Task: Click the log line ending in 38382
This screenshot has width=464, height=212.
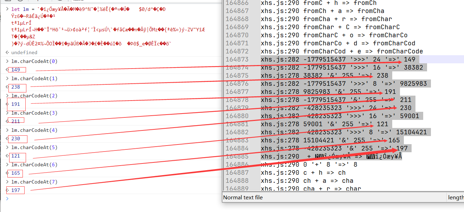Action: [x=342, y=68]
